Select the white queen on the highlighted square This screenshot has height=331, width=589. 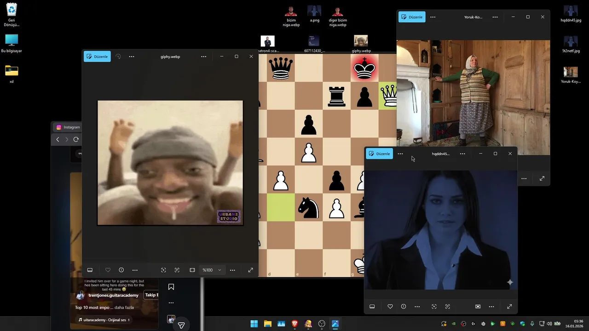(x=388, y=96)
